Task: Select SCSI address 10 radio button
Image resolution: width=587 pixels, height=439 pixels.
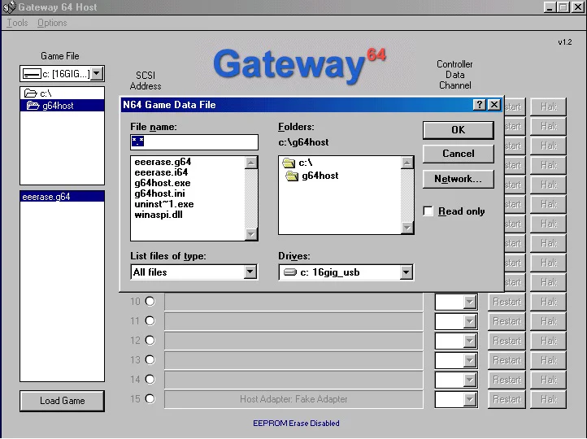Action: pyautogui.click(x=150, y=302)
